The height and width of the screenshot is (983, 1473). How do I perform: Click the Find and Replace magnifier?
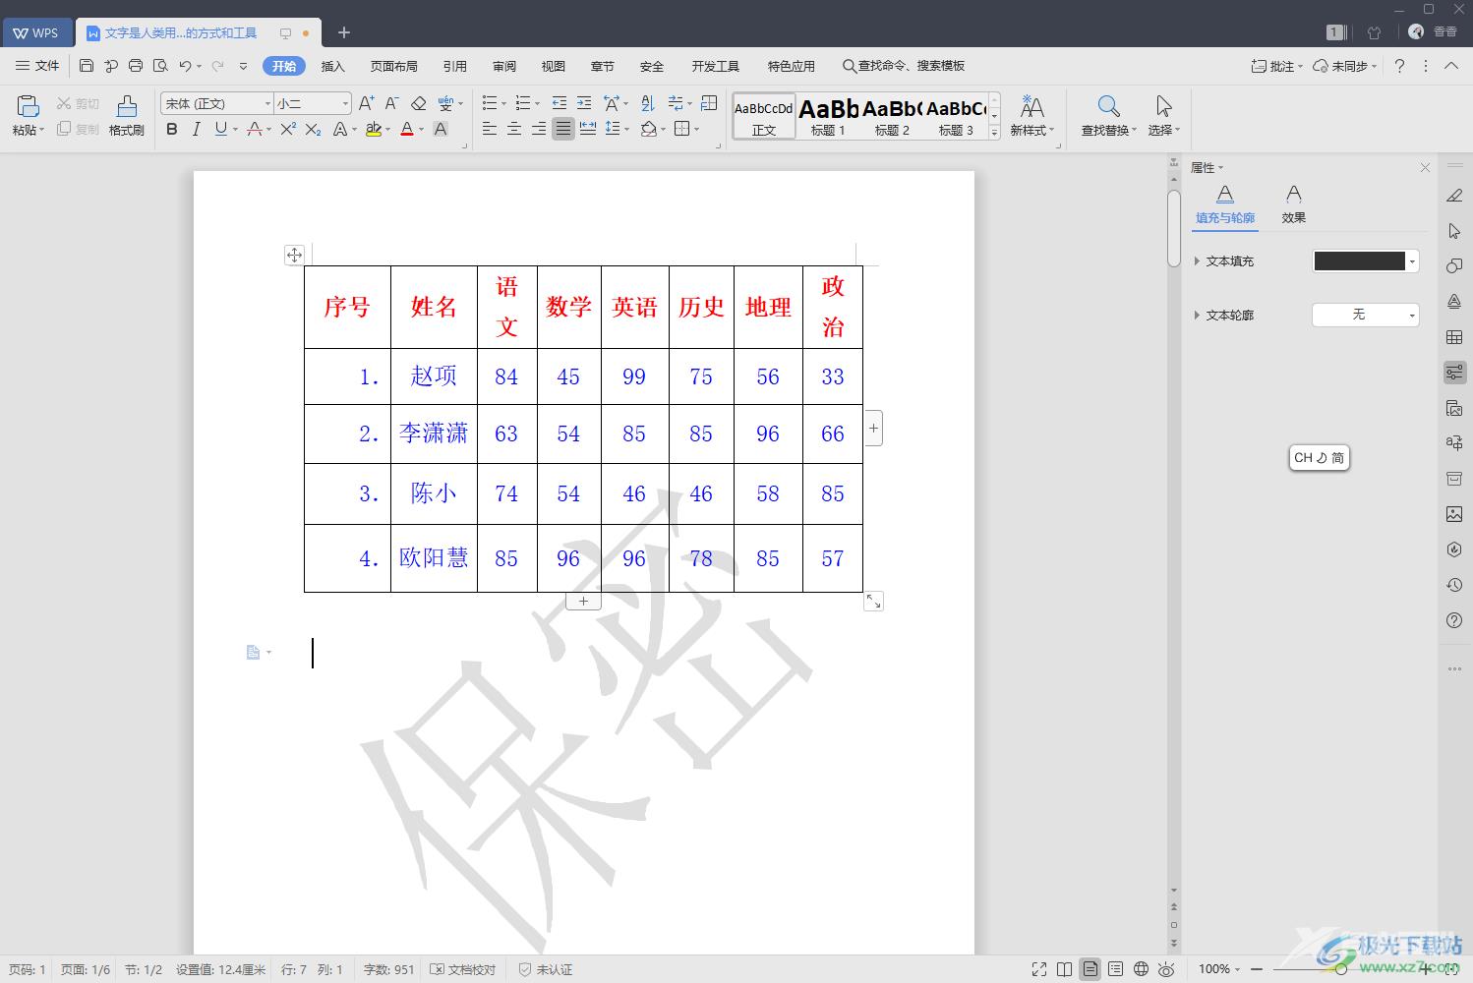pyautogui.click(x=1108, y=106)
